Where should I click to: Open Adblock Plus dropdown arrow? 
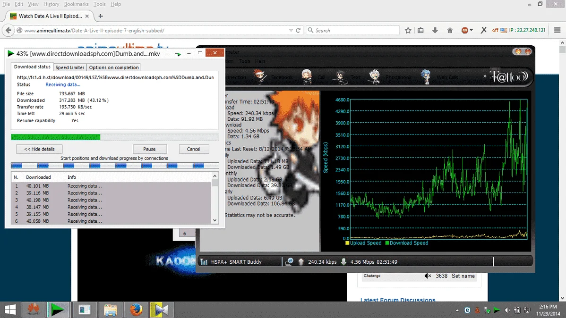pos(471,30)
